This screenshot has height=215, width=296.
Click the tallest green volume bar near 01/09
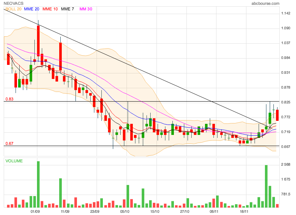click(x=38, y=184)
